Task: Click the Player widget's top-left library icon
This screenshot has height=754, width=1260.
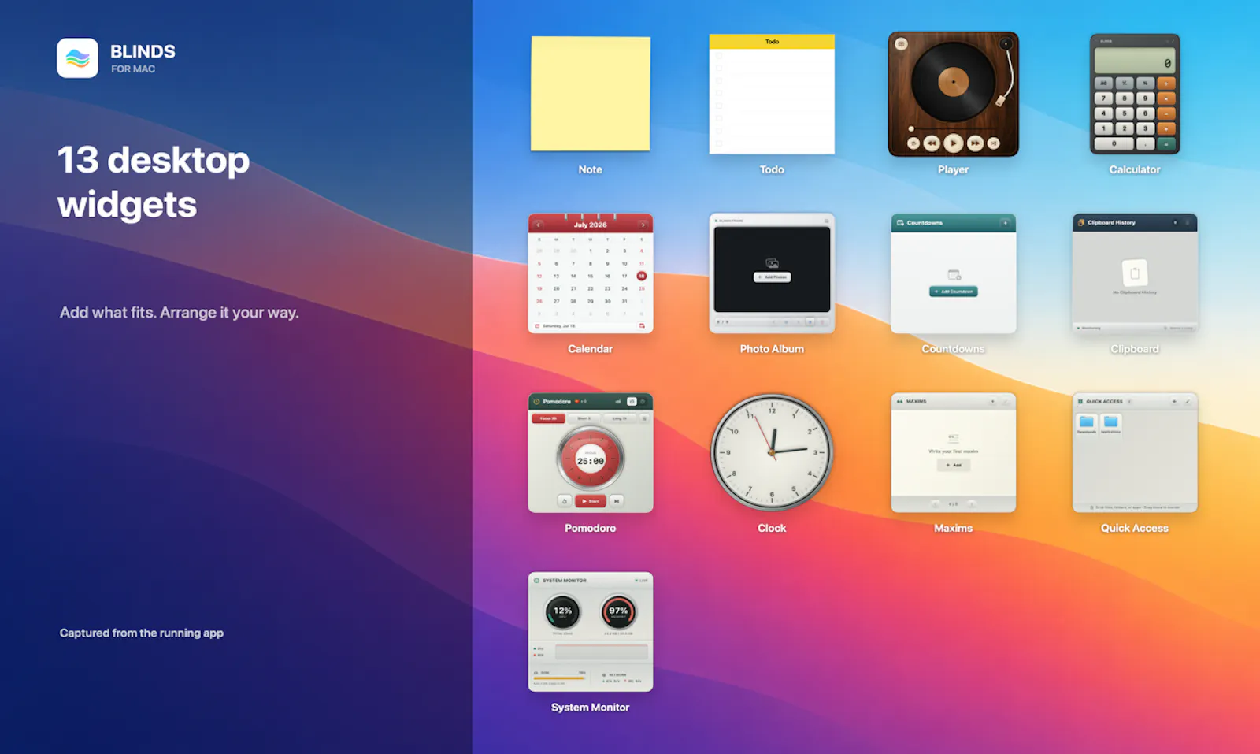Action: 901,44
